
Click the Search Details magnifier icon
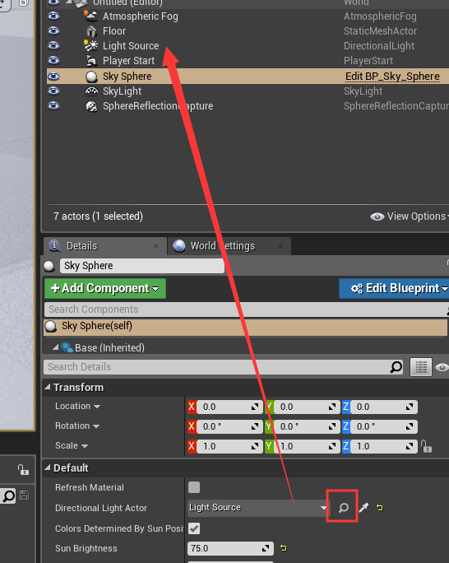tap(396, 366)
